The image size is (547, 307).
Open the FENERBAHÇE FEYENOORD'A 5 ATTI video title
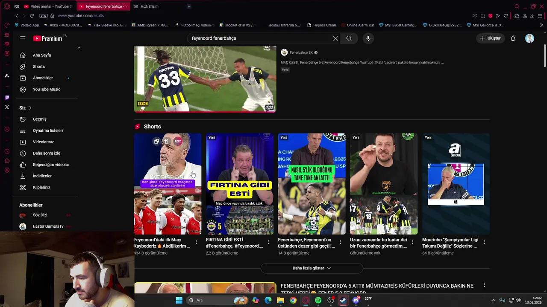(x=377, y=289)
